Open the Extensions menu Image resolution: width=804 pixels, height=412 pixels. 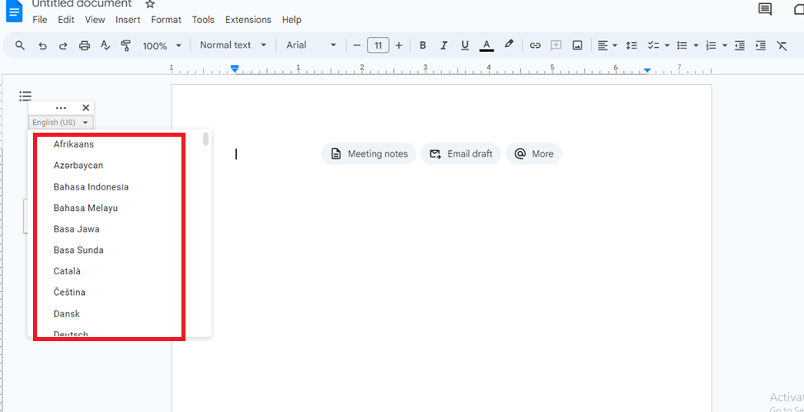tap(248, 20)
